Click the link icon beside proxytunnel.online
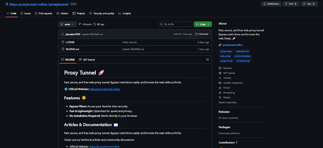Viewport: 323px width, 148px height. 220,45
